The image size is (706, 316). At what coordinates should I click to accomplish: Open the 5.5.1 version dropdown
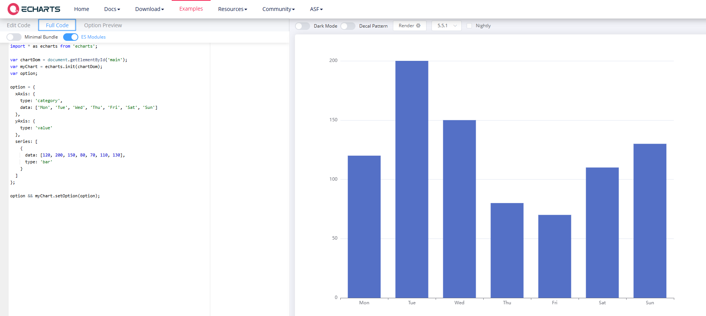tap(447, 26)
